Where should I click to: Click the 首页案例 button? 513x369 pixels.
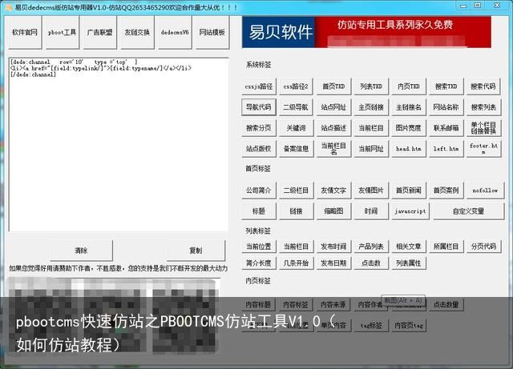446,191
